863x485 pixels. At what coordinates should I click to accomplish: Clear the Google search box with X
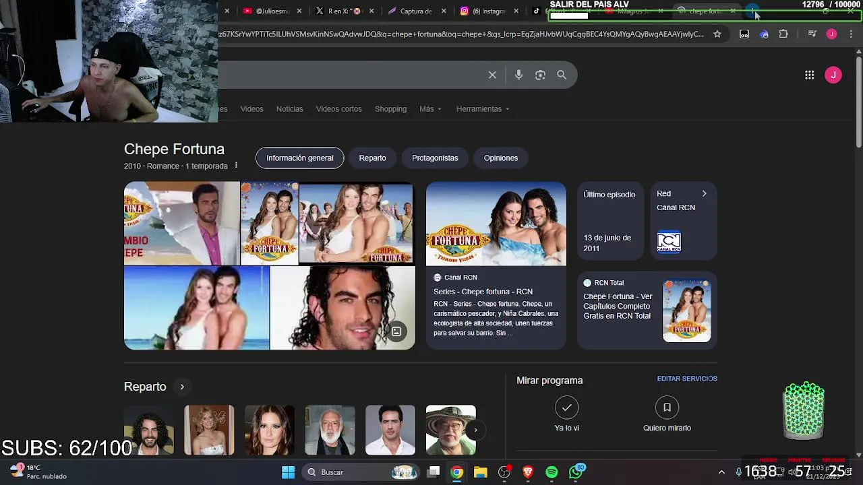point(492,75)
